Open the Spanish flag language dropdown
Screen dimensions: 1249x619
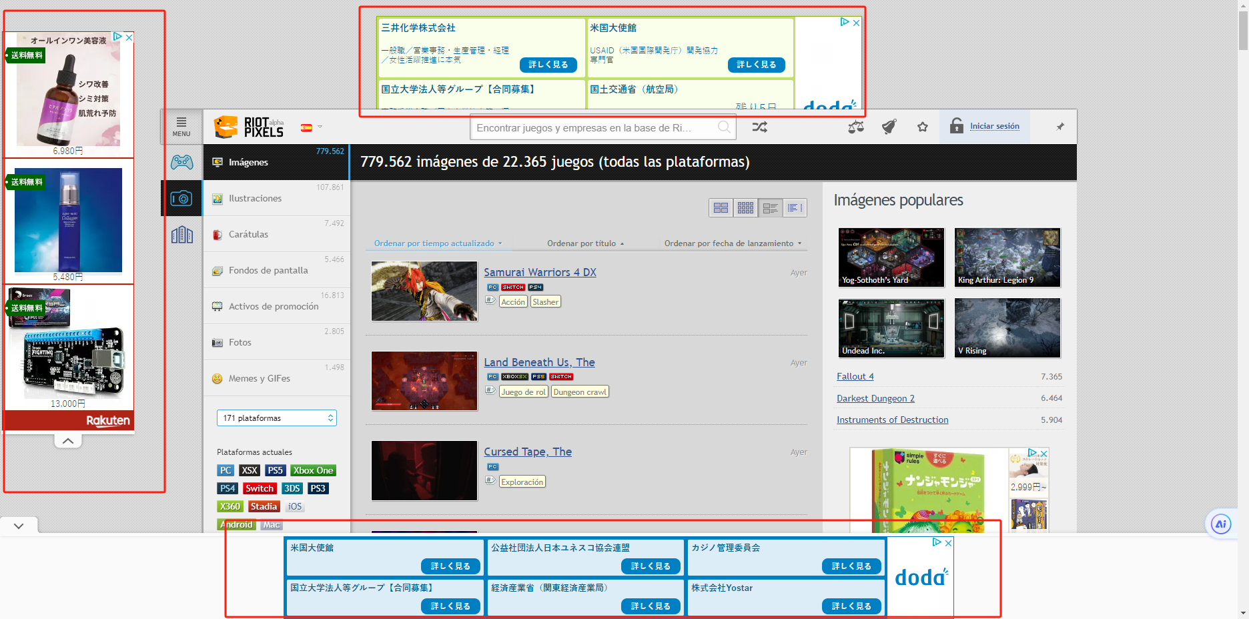(x=312, y=127)
